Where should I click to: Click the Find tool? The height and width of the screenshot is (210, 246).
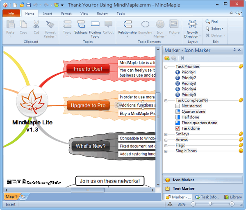pos(212,22)
